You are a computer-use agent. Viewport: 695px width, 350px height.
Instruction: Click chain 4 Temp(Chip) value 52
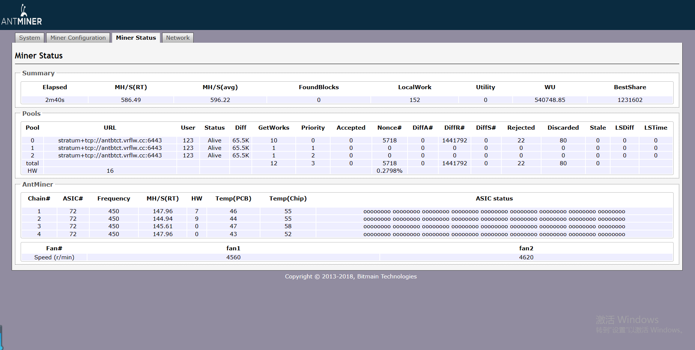tap(288, 234)
